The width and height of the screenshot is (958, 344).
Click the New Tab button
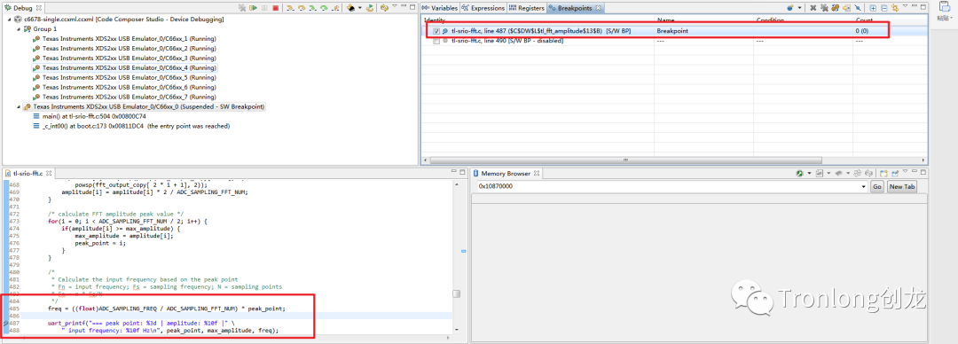pyautogui.click(x=902, y=186)
